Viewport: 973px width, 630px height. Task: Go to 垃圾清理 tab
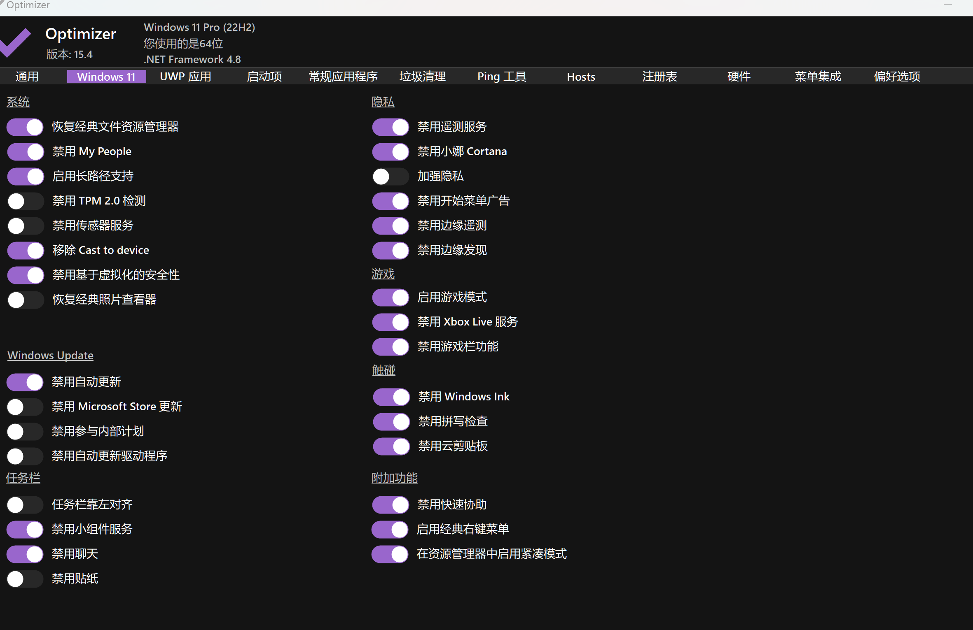pos(422,77)
